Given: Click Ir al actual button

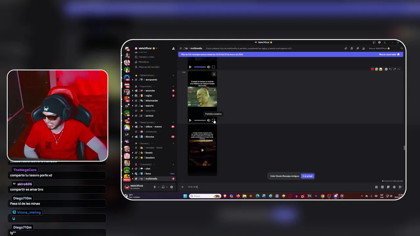Looking at the screenshot, I should point(307,176).
